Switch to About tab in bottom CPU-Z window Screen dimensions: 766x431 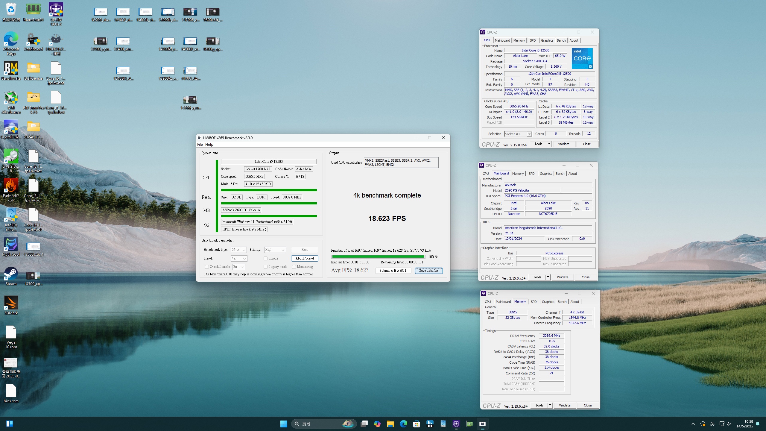[x=575, y=302]
